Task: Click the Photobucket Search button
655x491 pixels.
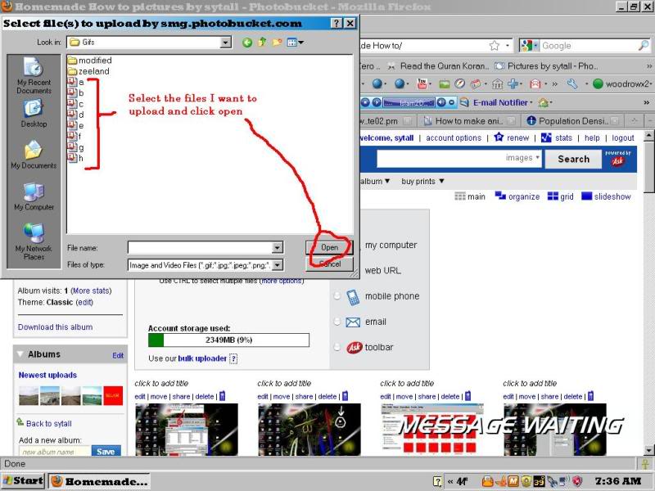Action: pos(574,159)
